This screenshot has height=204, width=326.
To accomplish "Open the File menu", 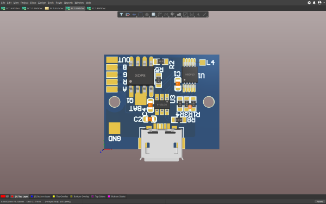I will [x=3, y=3].
